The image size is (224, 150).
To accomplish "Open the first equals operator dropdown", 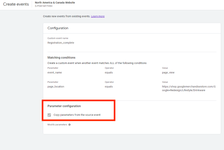I will pos(109,73).
